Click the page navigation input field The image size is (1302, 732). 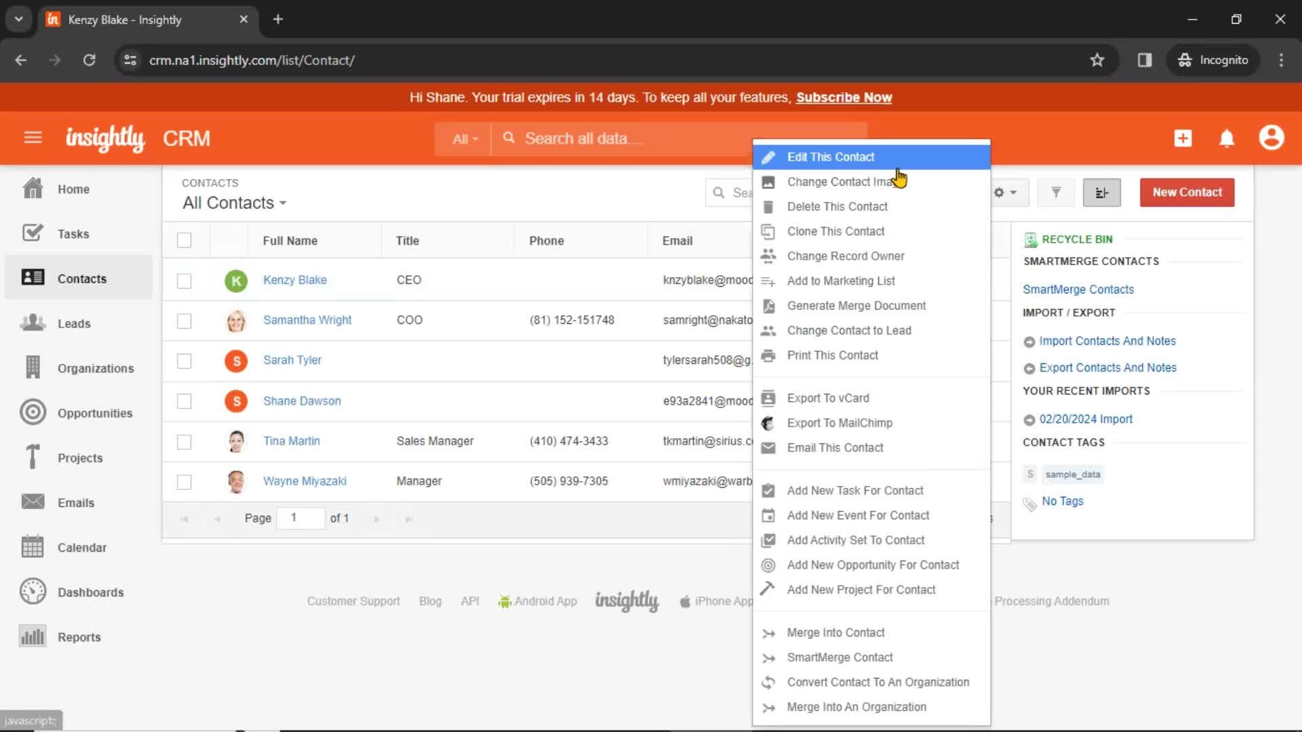(294, 518)
